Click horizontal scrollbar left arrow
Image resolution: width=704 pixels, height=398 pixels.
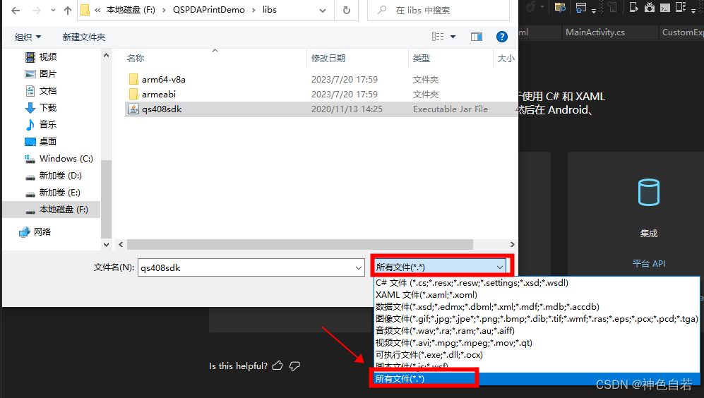121,245
